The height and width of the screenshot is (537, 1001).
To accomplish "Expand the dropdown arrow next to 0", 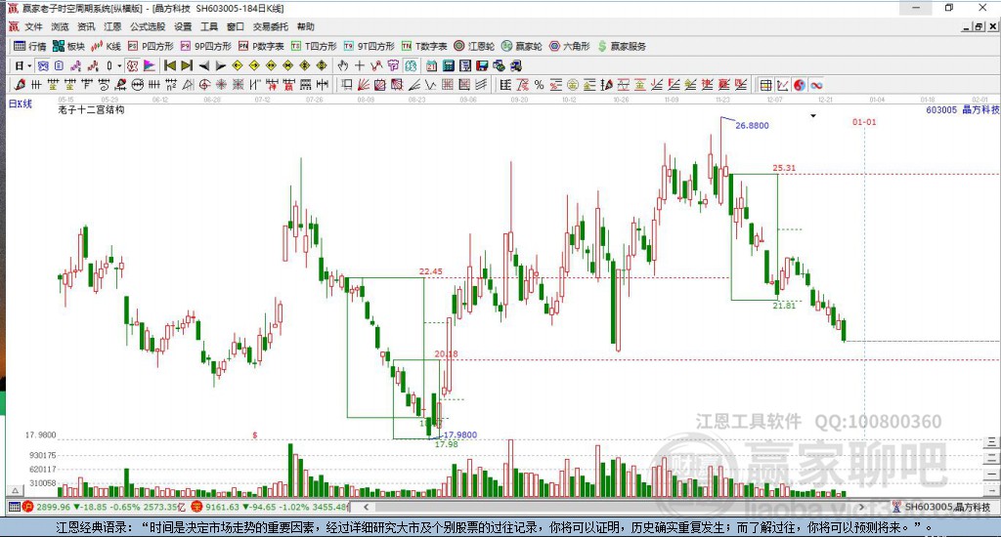I will point(119,65).
